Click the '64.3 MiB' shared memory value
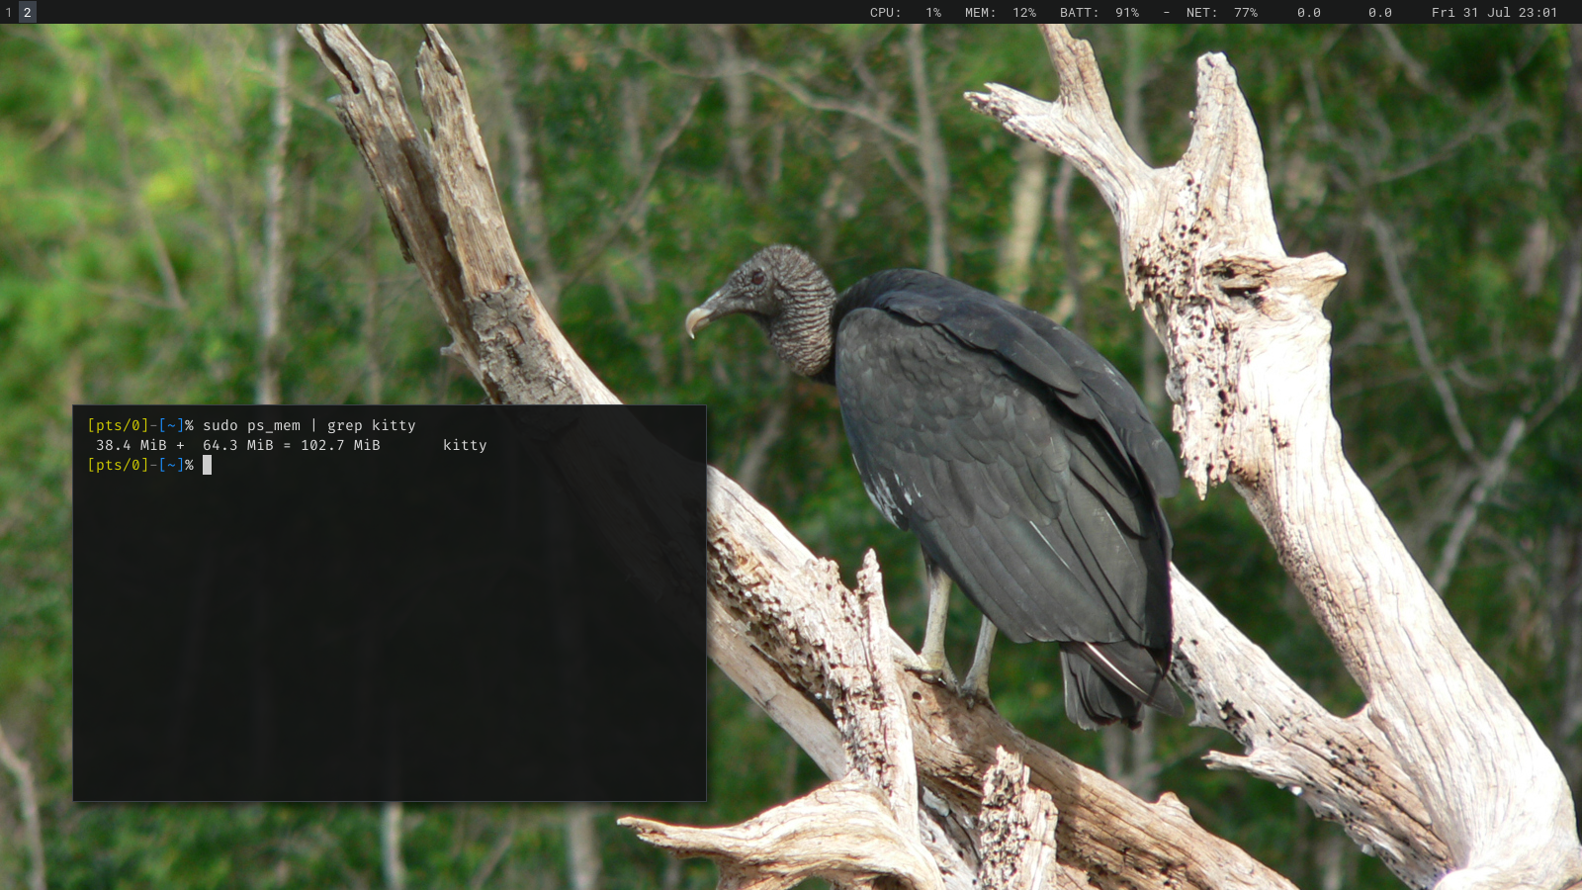The height and width of the screenshot is (890, 1582). [238, 445]
